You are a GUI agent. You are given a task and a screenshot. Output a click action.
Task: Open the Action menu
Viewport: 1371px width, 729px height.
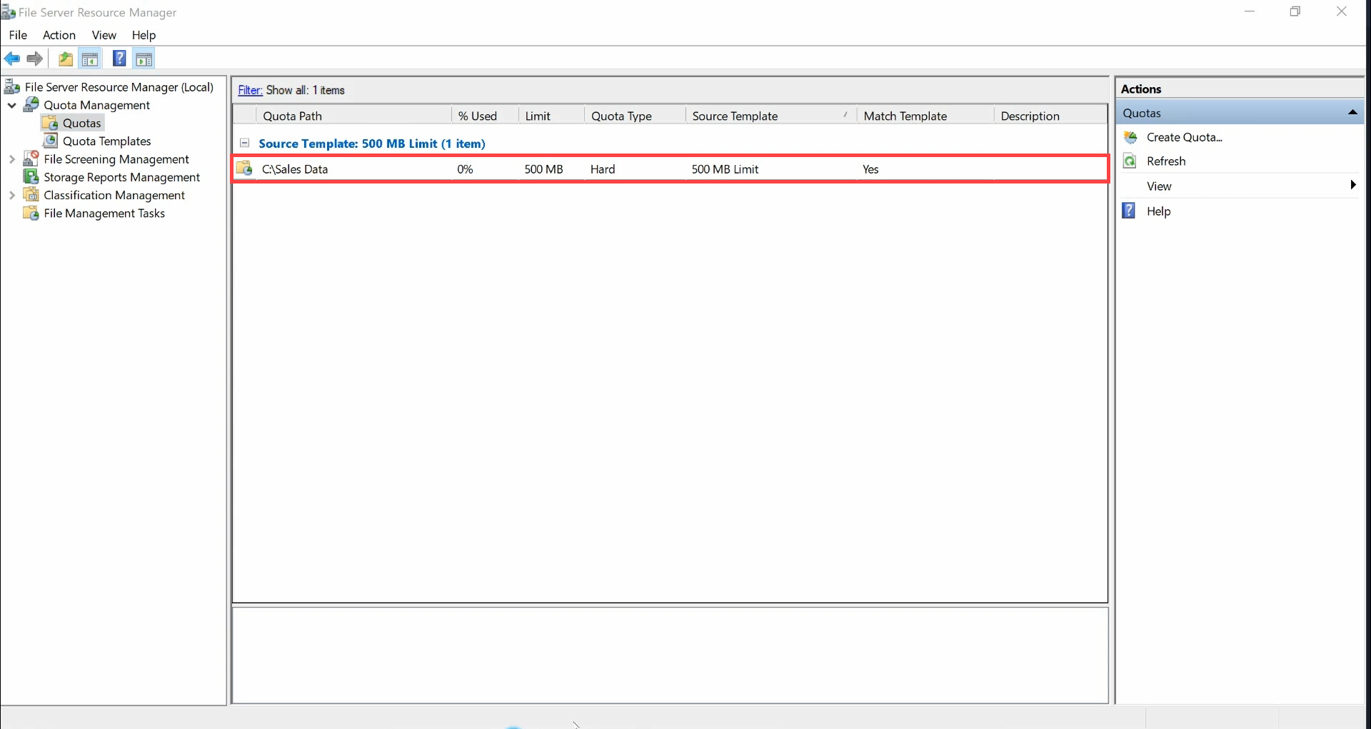tap(59, 35)
